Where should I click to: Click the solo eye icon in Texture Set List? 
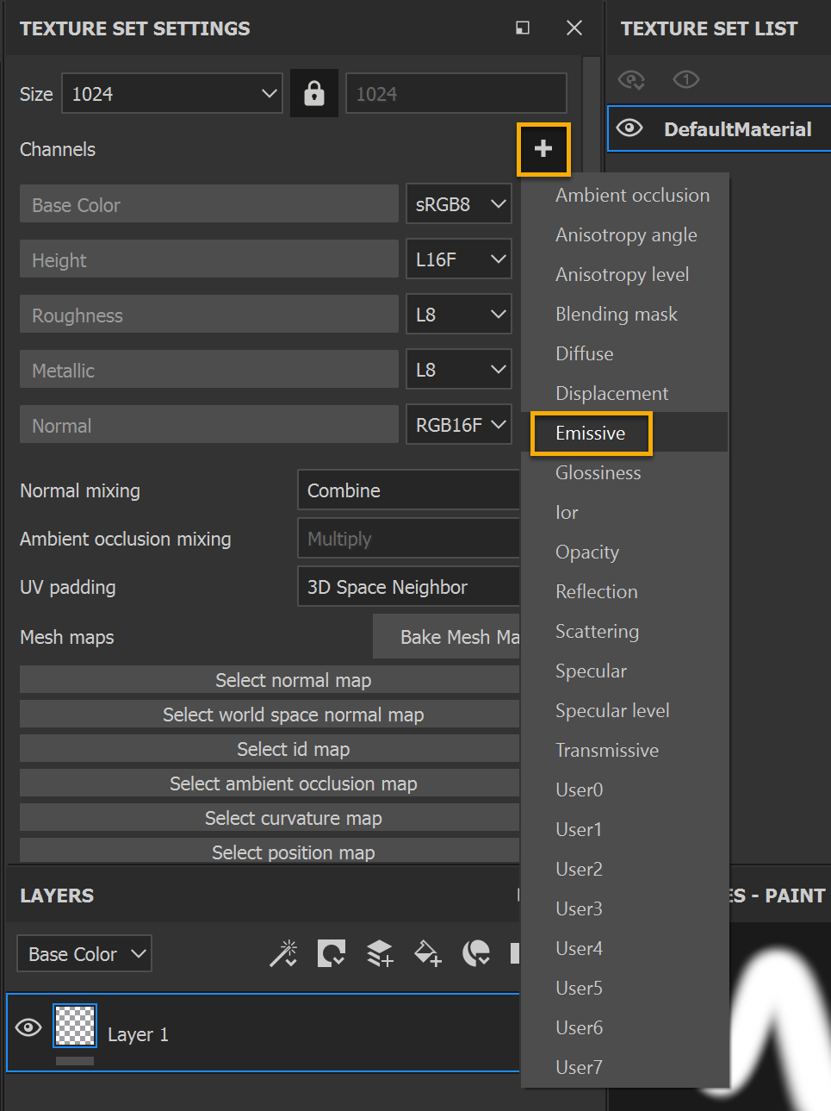[x=685, y=80]
